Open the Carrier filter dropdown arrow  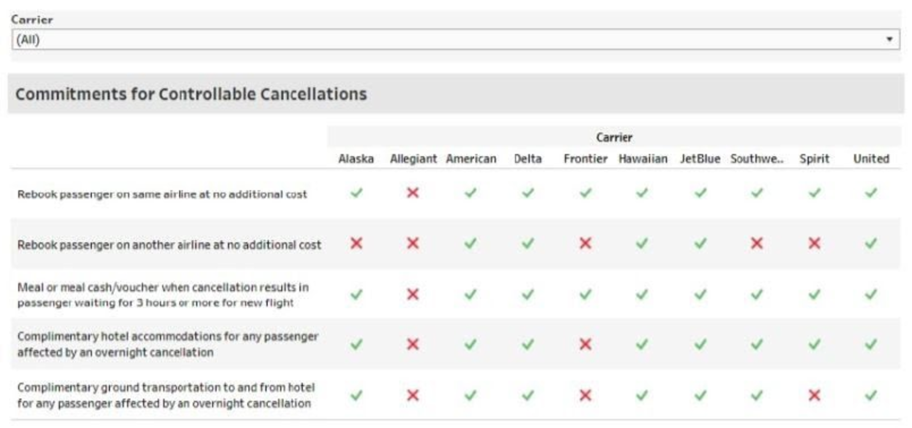point(889,39)
